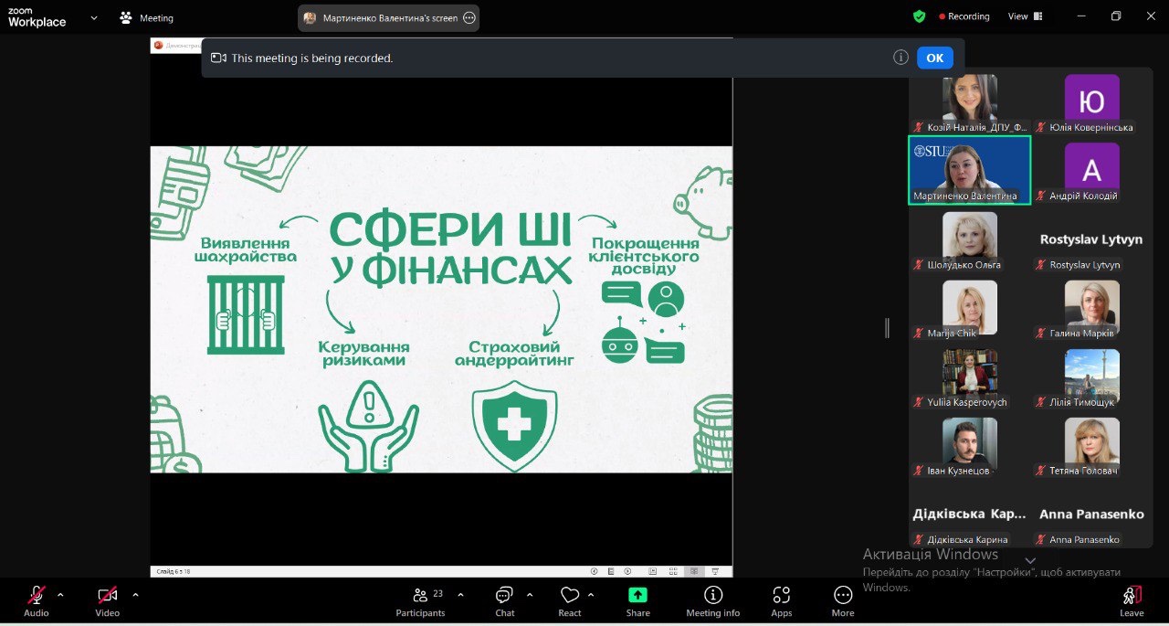Open the Apps panel
Viewport: 1169px width, 626px height.
coord(781,599)
